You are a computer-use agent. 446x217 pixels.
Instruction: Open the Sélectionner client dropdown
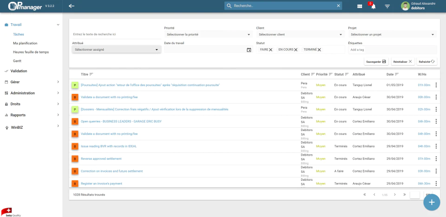pyautogui.click(x=300, y=35)
